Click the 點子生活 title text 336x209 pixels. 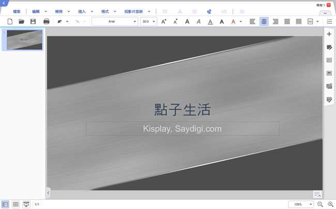pyautogui.click(x=182, y=110)
